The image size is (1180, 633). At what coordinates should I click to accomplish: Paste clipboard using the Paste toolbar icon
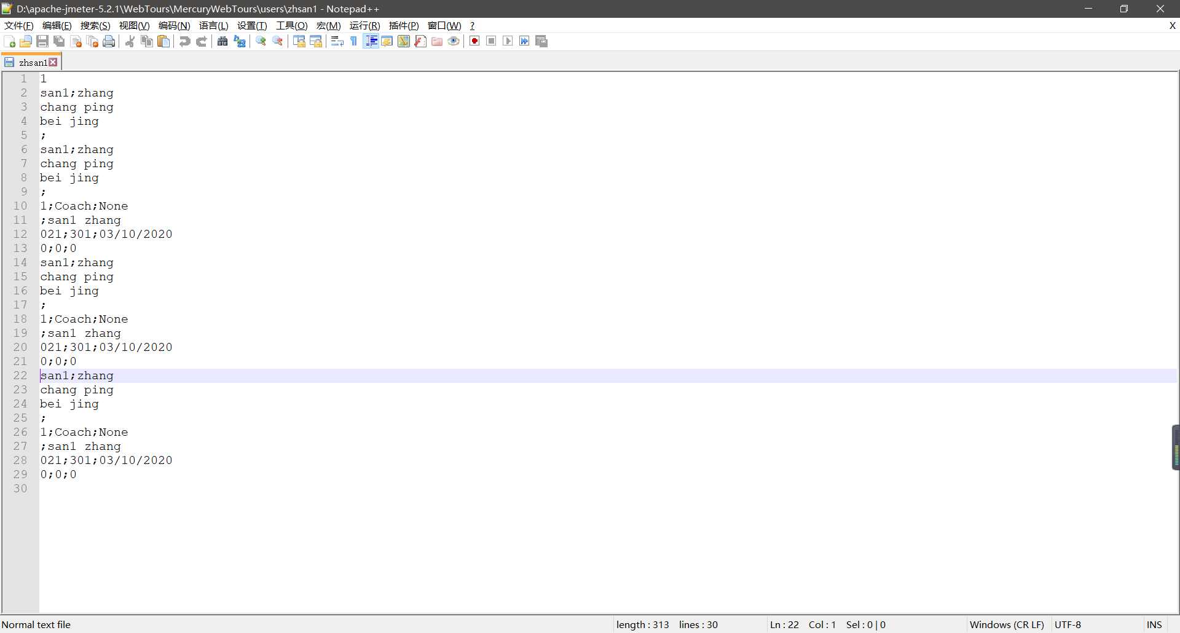click(163, 41)
